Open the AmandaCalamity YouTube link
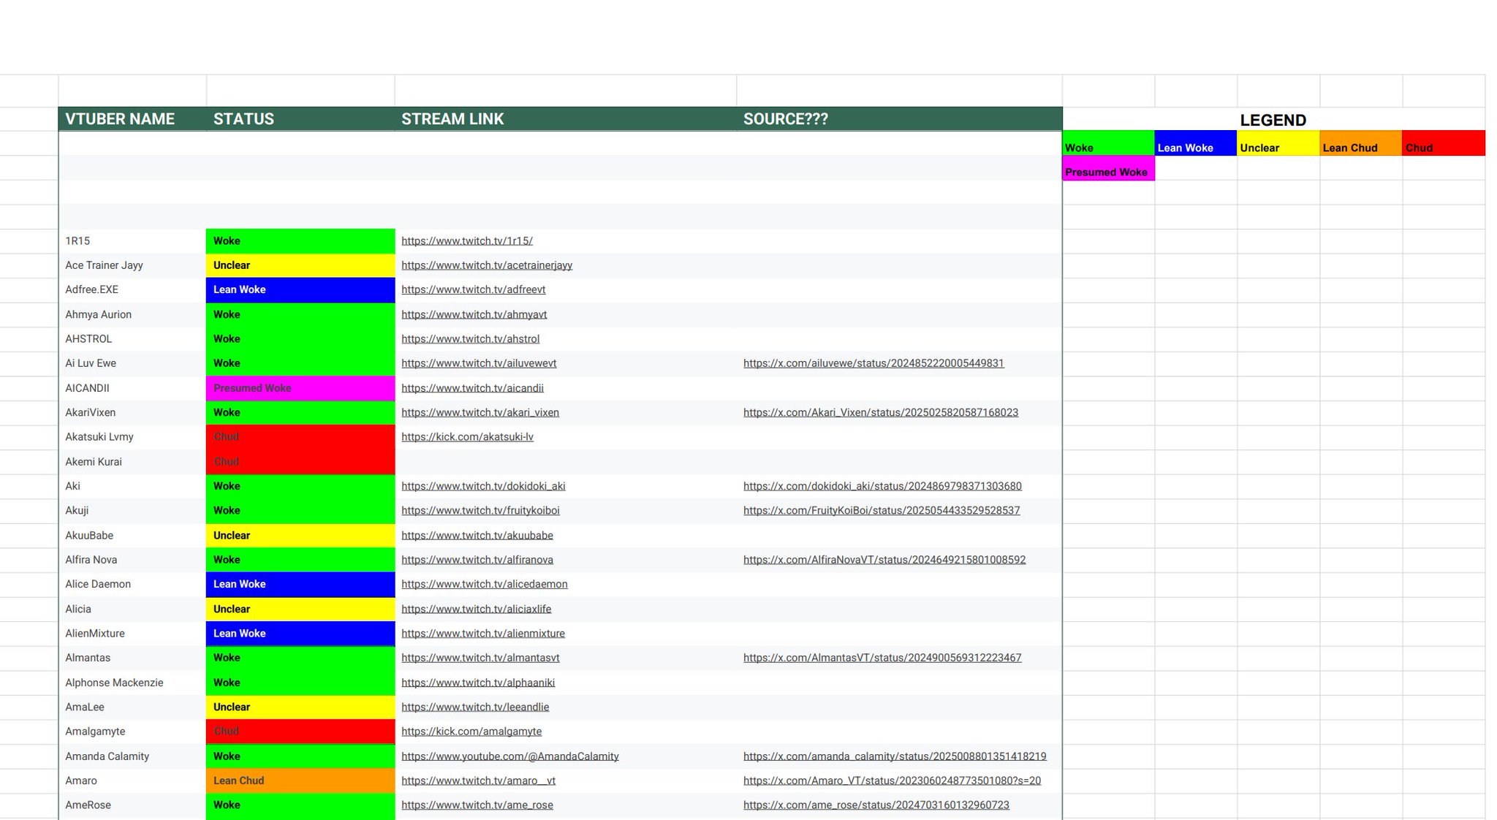1497x820 pixels. pyautogui.click(x=509, y=756)
